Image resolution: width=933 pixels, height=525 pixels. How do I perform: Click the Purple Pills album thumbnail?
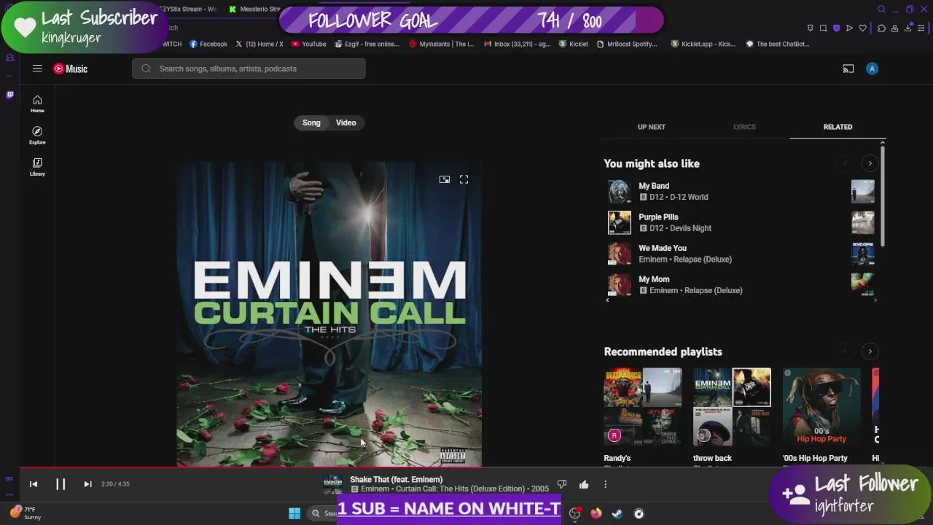[x=619, y=222]
